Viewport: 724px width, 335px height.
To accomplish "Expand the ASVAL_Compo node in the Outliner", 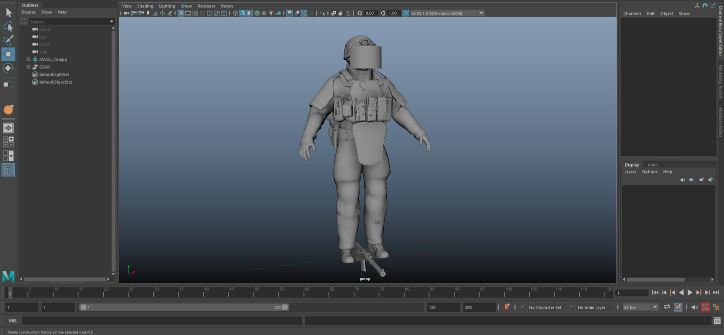I will pos(29,59).
